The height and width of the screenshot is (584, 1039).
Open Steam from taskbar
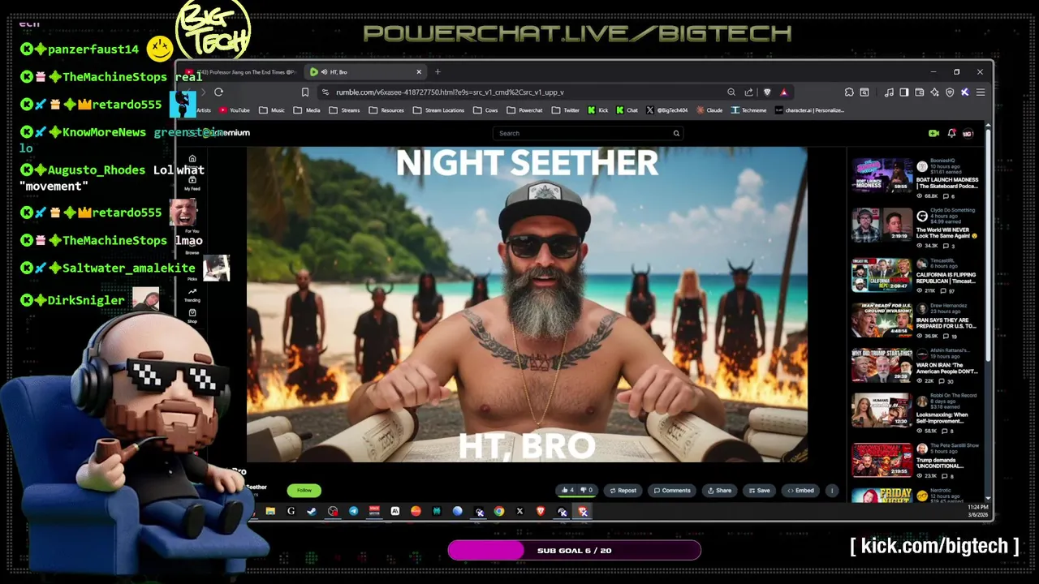pos(312,511)
